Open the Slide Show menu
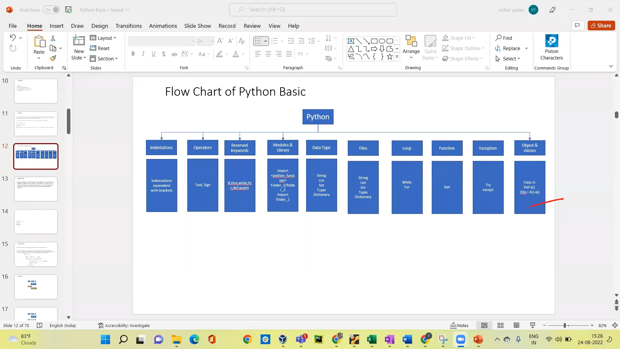The width and height of the screenshot is (620, 349). click(197, 26)
